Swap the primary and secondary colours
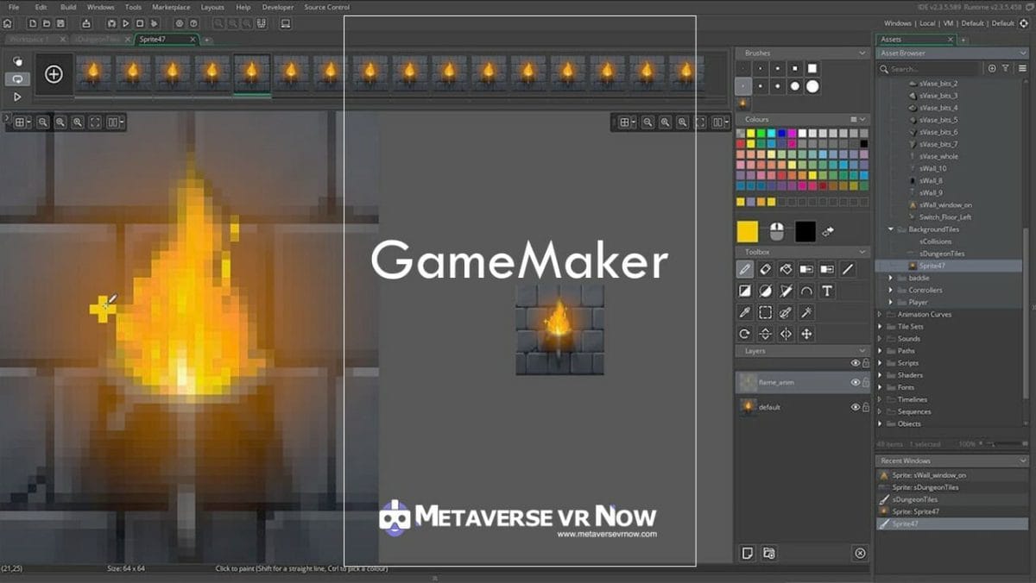The width and height of the screenshot is (1036, 583). point(828,231)
